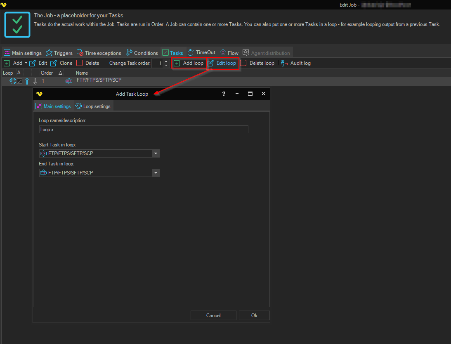Open help with the question mark icon
This screenshot has height=344, width=451.
(224, 94)
